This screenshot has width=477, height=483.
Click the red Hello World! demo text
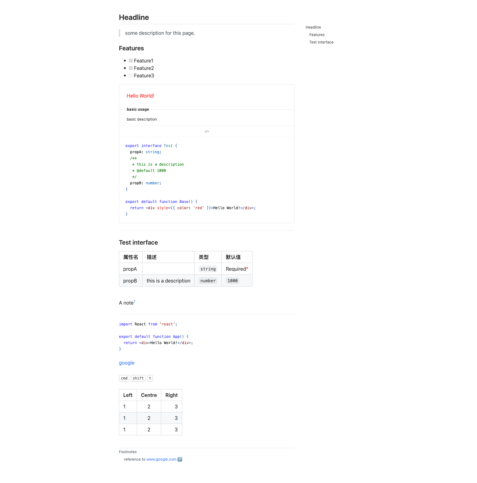pos(140,96)
